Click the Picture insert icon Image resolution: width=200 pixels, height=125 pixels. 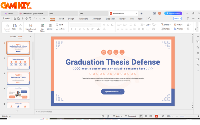[x=178, y=25]
